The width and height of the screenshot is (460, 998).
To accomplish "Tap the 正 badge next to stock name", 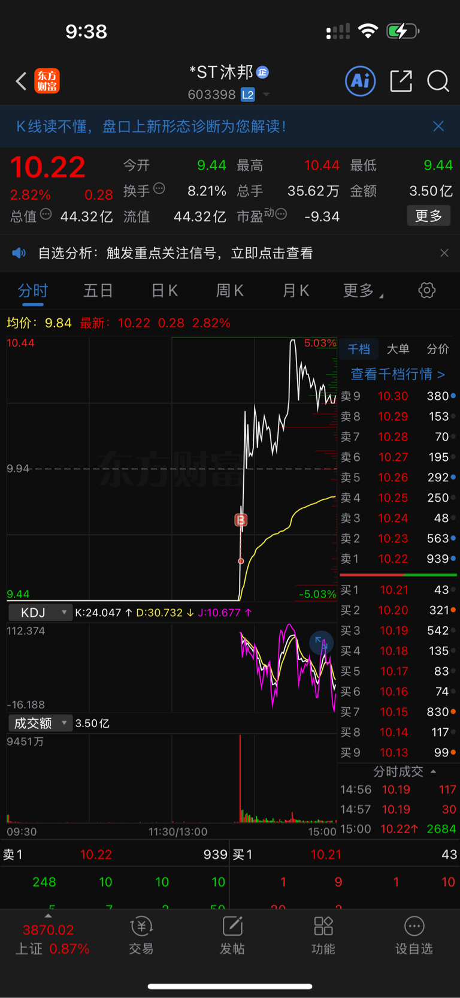I will click(x=262, y=73).
